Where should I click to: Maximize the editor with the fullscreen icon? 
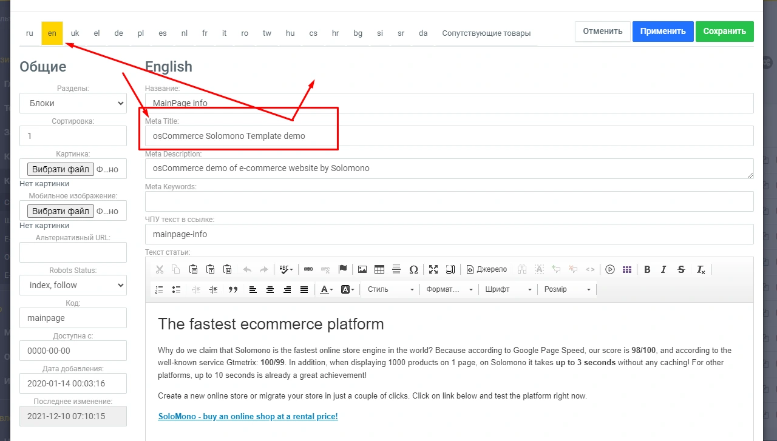tap(433, 269)
